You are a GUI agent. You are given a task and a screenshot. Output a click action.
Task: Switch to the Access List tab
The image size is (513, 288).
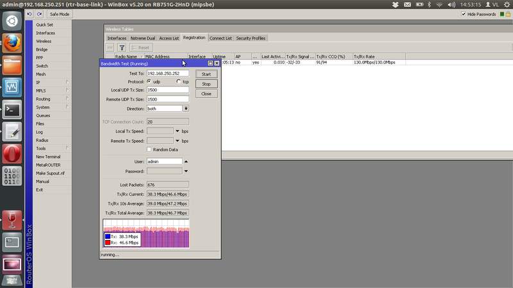(x=169, y=38)
